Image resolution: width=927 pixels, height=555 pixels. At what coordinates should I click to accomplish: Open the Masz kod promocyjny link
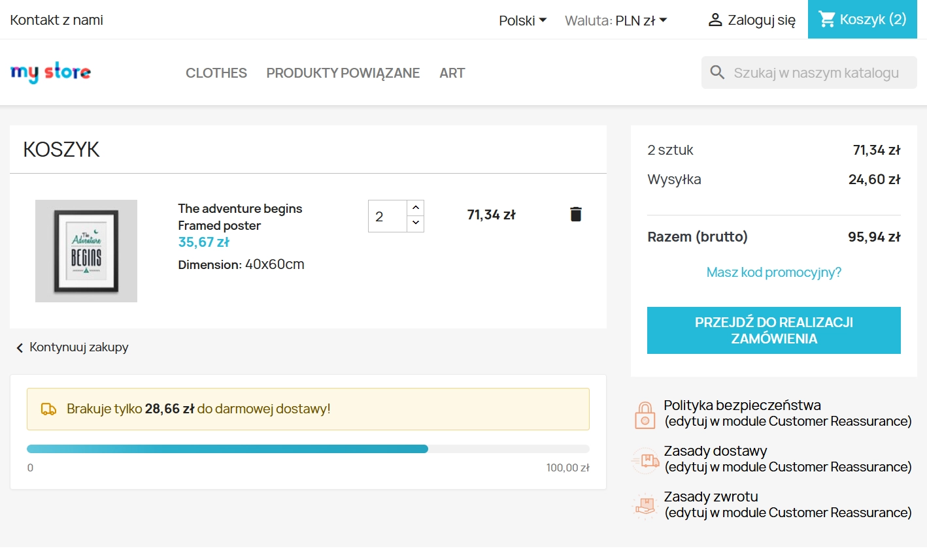pos(773,272)
